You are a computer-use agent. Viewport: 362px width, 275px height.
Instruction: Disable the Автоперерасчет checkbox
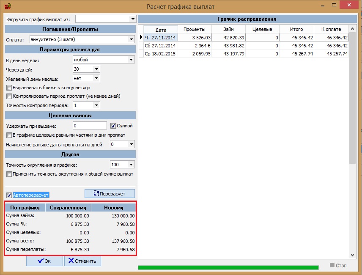point(9,195)
